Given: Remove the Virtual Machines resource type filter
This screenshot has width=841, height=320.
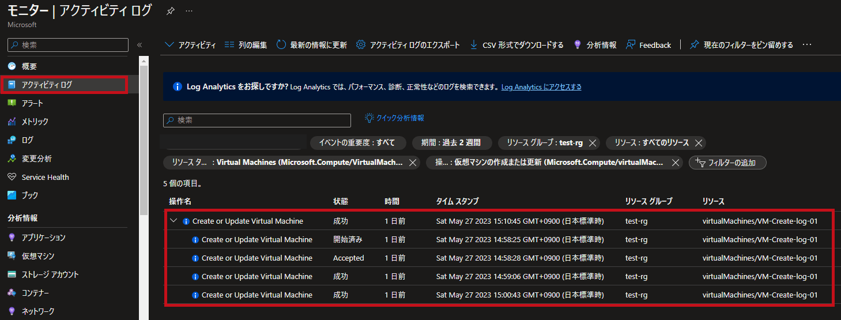Looking at the screenshot, I should 413,163.
